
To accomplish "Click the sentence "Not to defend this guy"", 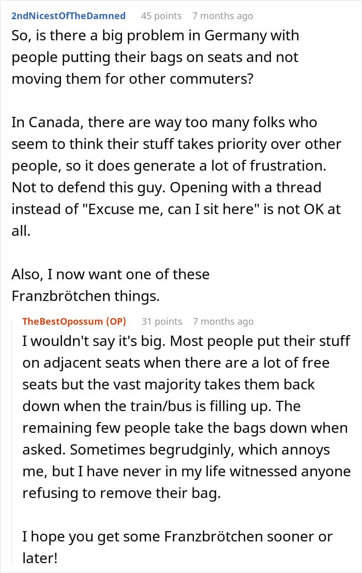I will tap(89, 188).
